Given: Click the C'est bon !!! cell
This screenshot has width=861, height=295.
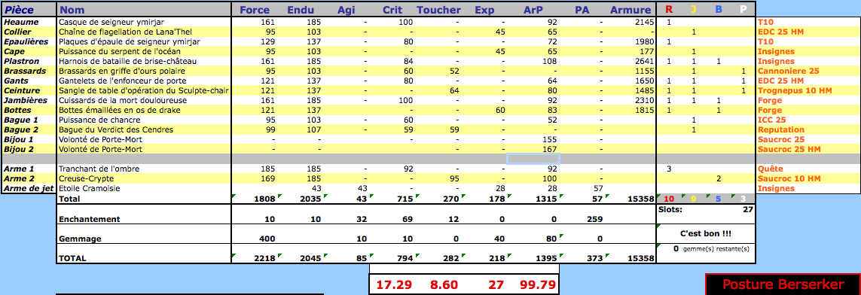Looking at the screenshot, I should point(706,233).
